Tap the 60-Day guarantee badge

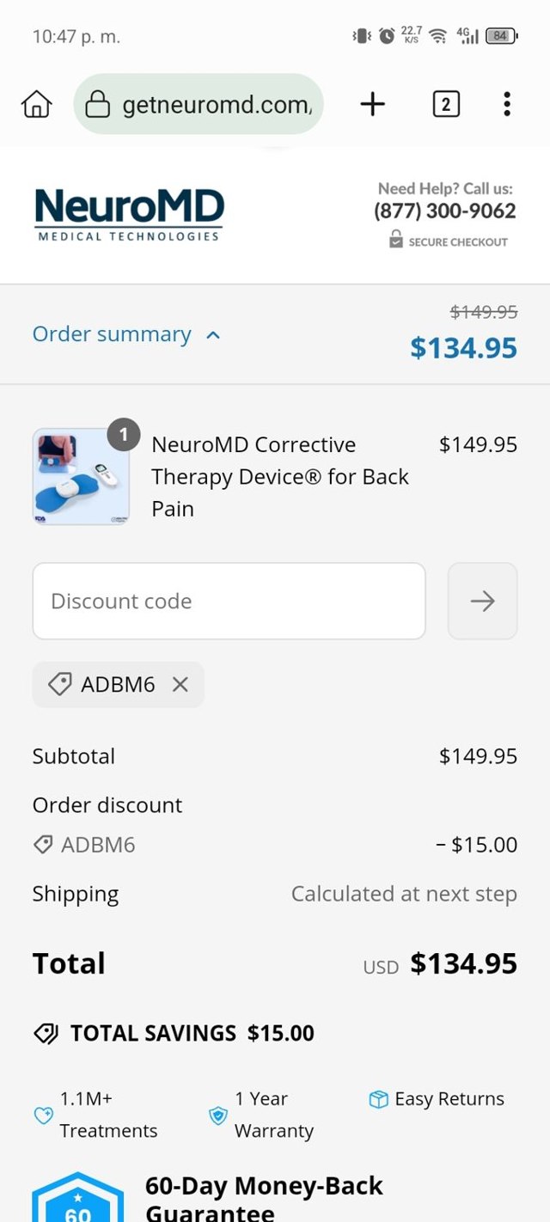tap(77, 1199)
